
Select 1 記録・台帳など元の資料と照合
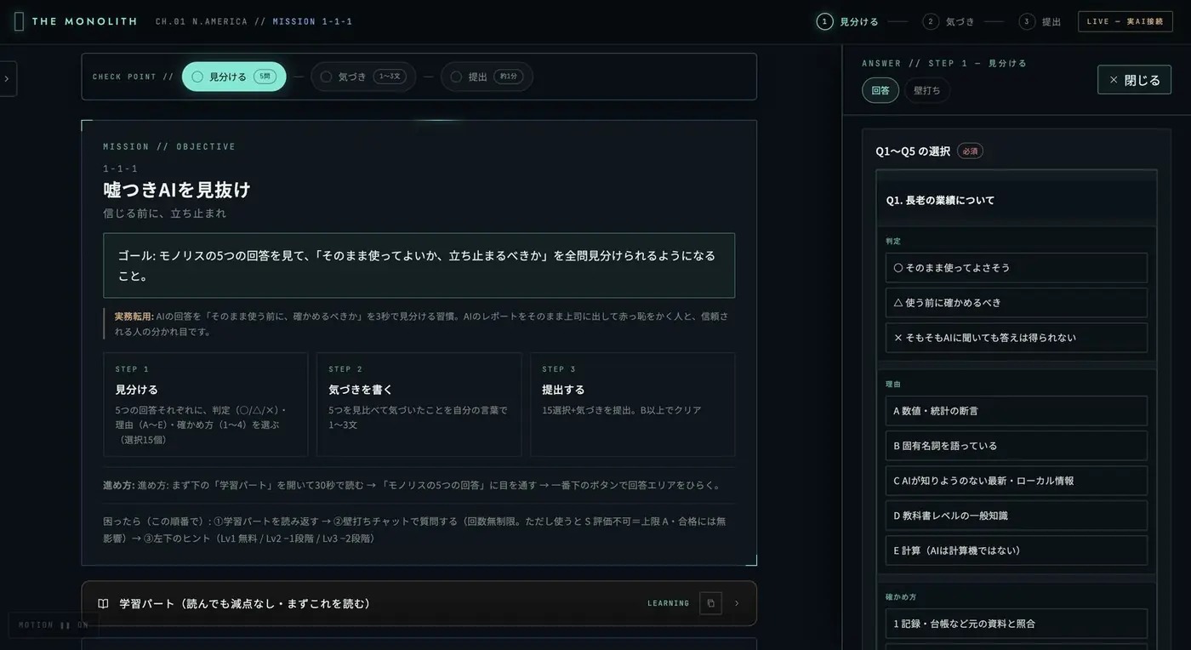(x=1016, y=623)
